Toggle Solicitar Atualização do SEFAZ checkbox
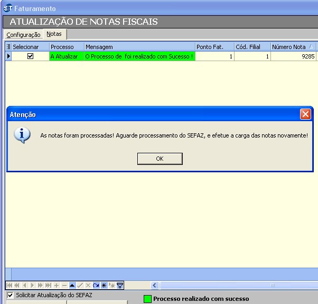Image resolution: width=318 pixels, height=304 pixels. pos(10,295)
